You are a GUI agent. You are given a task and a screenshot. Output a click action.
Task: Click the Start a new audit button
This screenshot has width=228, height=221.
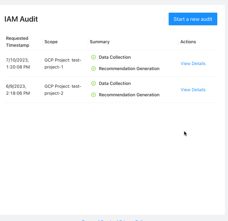pyautogui.click(x=193, y=19)
